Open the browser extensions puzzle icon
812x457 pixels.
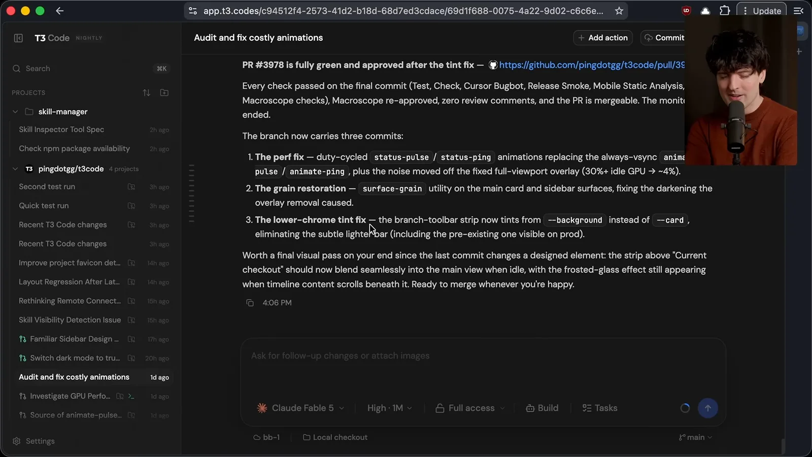725,11
